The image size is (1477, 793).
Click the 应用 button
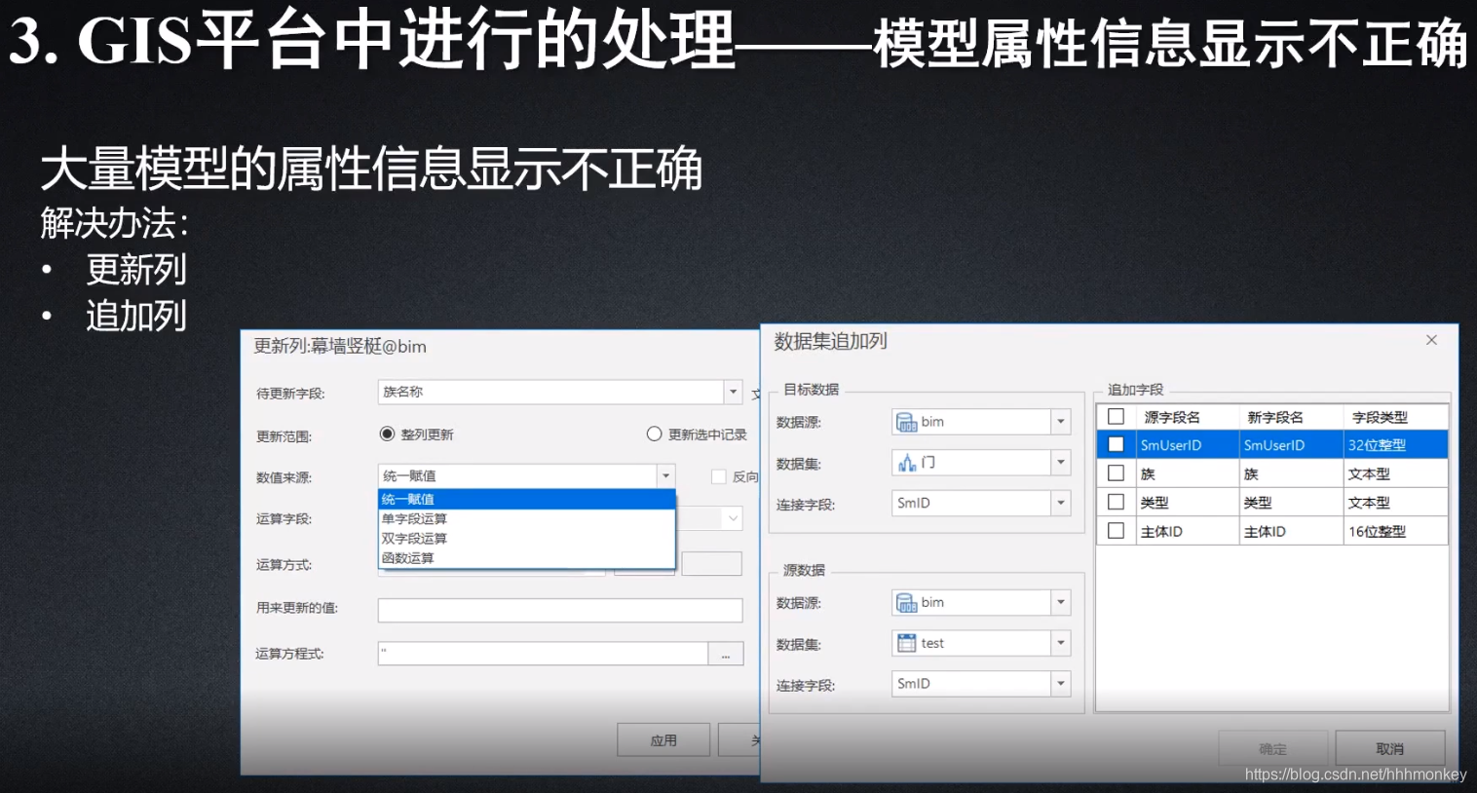pyautogui.click(x=663, y=740)
